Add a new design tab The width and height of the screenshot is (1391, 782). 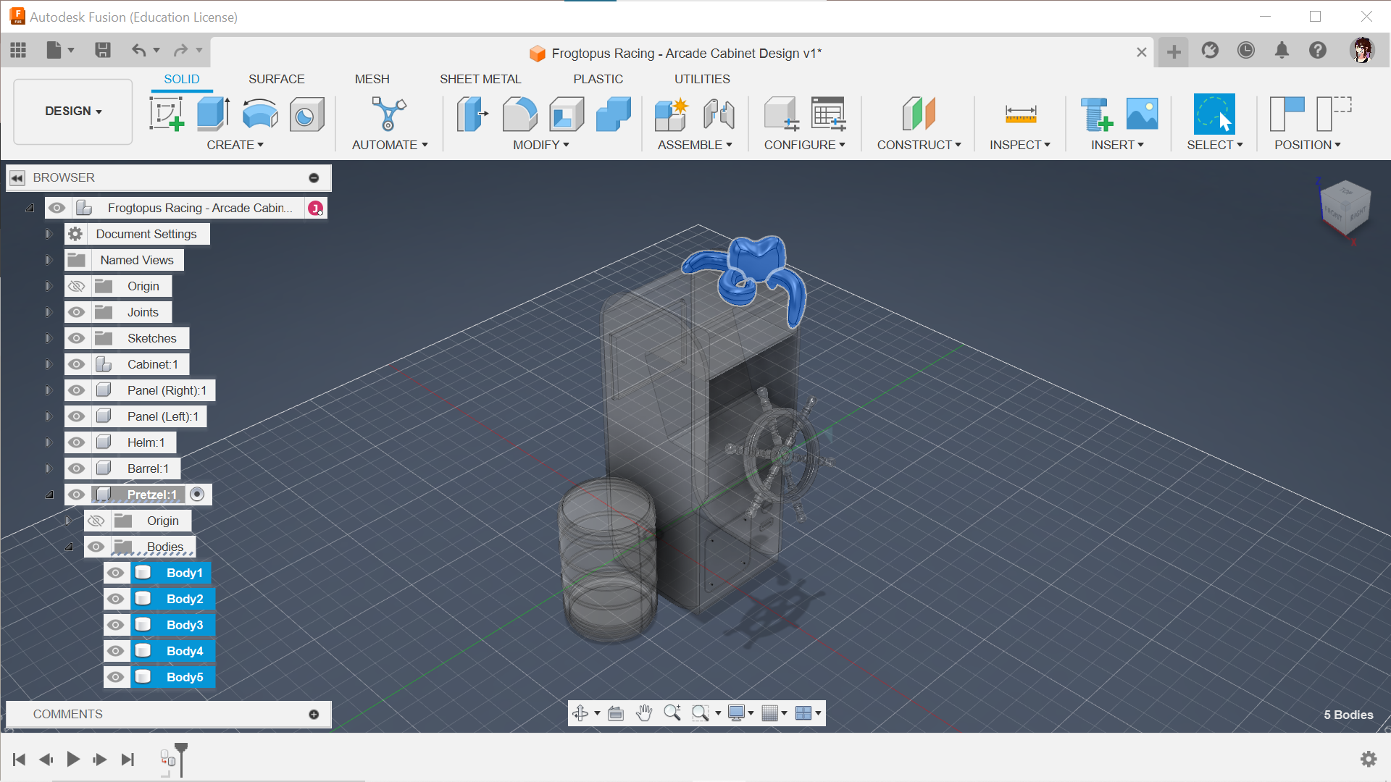click(x=1174, y=51)
